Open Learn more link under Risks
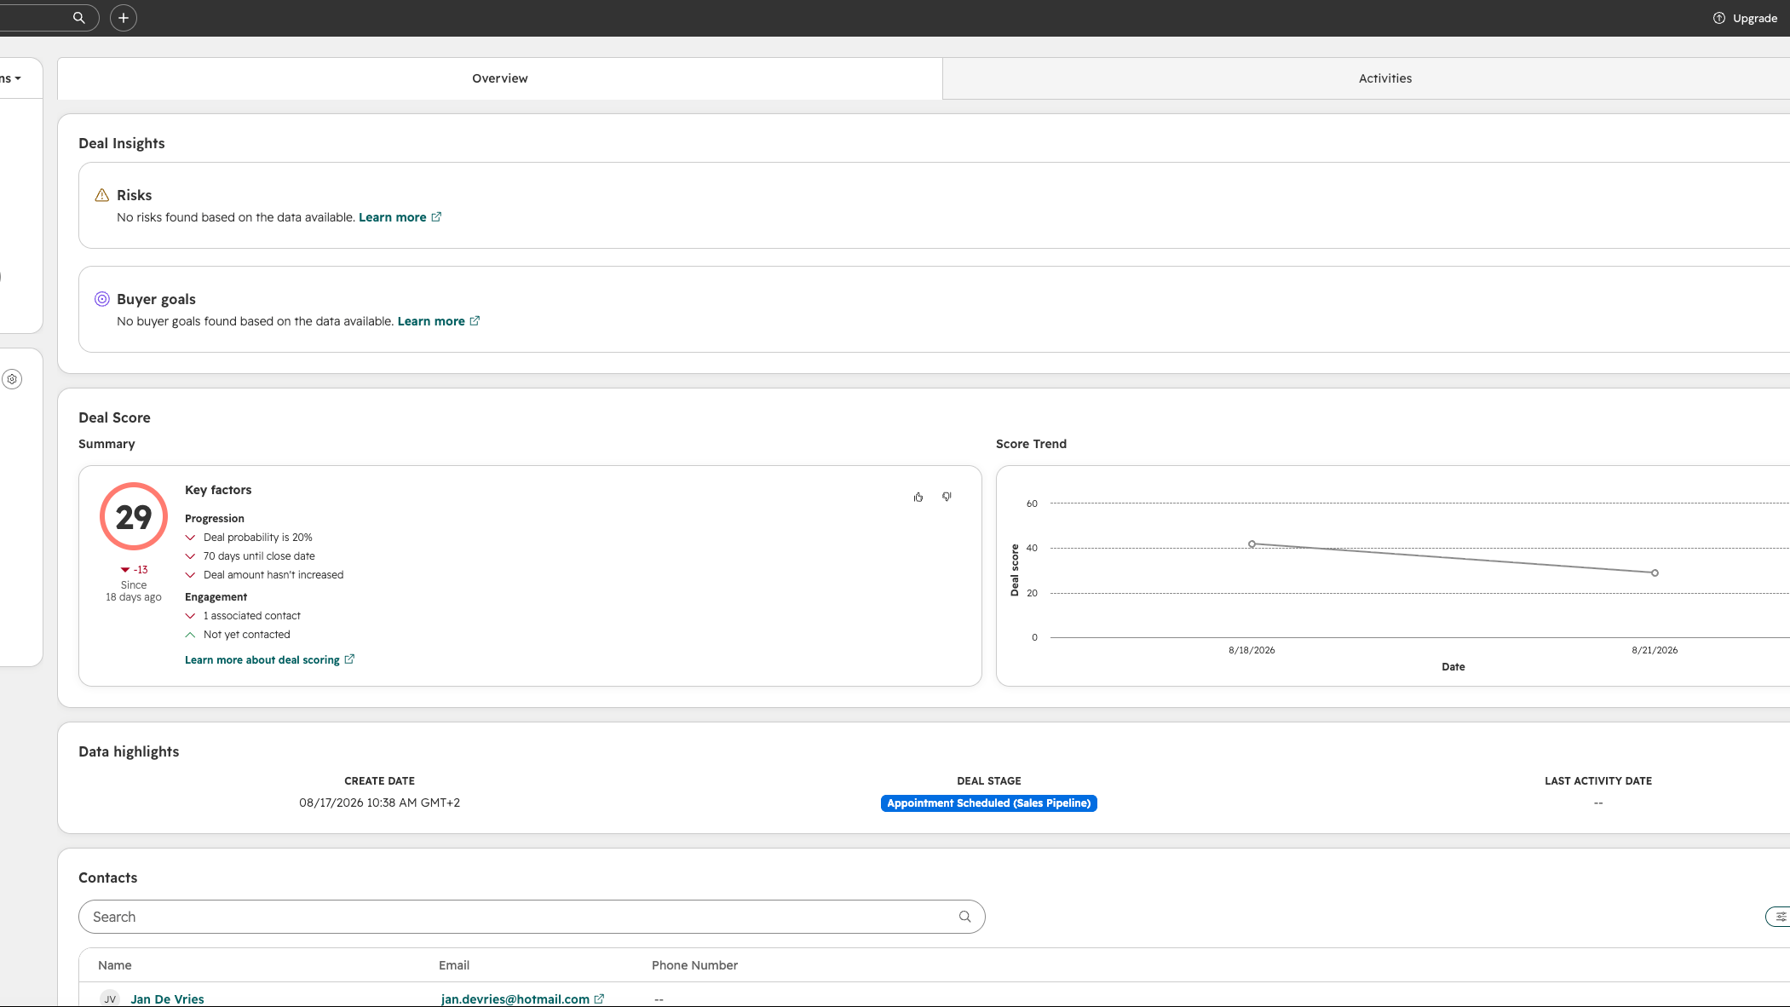The image size is (1790, 1007). click(x=392, y=217)
